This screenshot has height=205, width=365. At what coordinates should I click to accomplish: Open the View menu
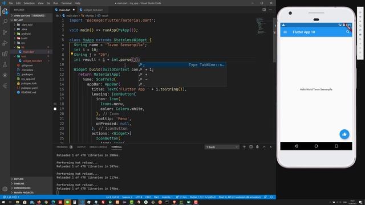coord(40,3)
